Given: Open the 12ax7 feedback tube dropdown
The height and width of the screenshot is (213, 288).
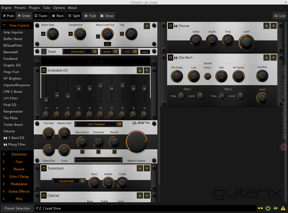Looking at the screenshot, I should [98, 124].
